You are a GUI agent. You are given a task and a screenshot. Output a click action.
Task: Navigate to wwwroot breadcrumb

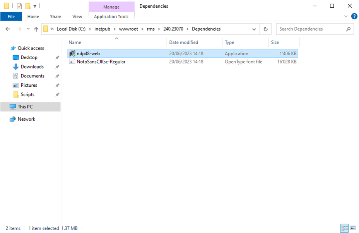click(128, 29)
